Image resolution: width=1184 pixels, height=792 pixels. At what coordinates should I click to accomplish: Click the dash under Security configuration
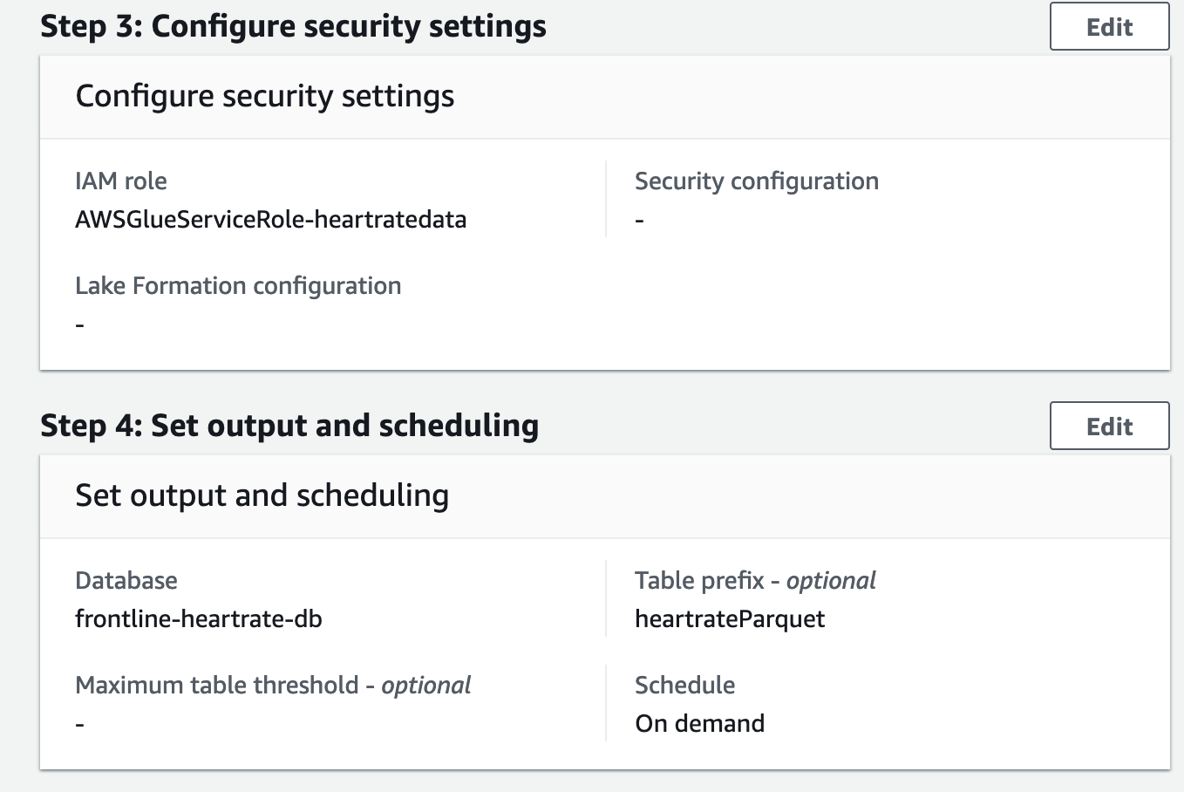(640, 221)
